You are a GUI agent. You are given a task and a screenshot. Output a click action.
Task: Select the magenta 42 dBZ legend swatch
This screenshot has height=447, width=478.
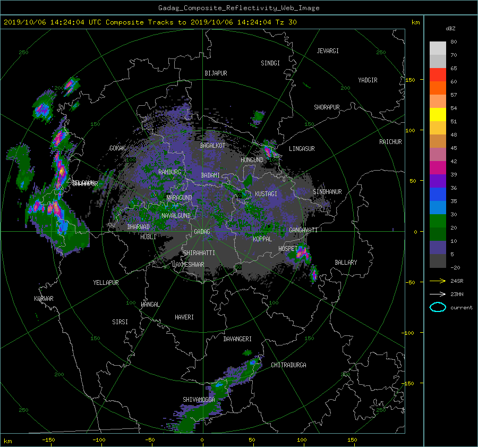pyautogui.click(x=438, y=168)
